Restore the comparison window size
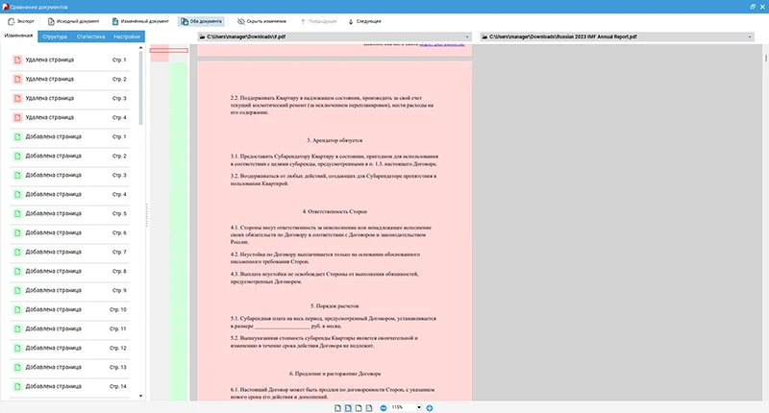 tap(753, 7)
